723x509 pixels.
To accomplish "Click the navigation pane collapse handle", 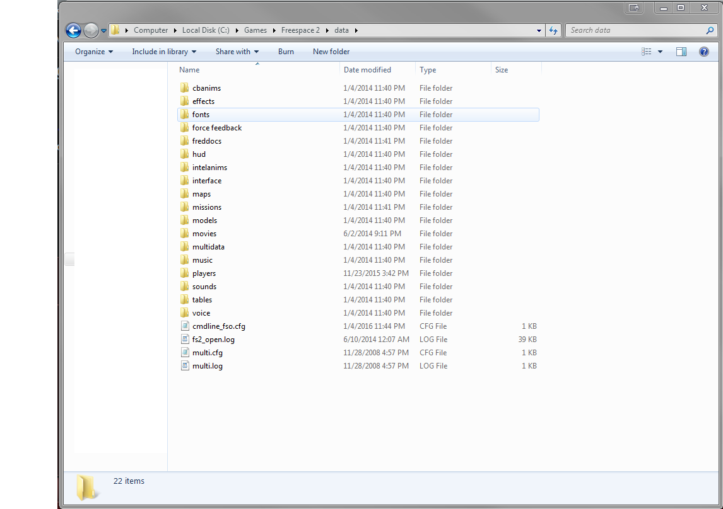I will coord(69,259).
